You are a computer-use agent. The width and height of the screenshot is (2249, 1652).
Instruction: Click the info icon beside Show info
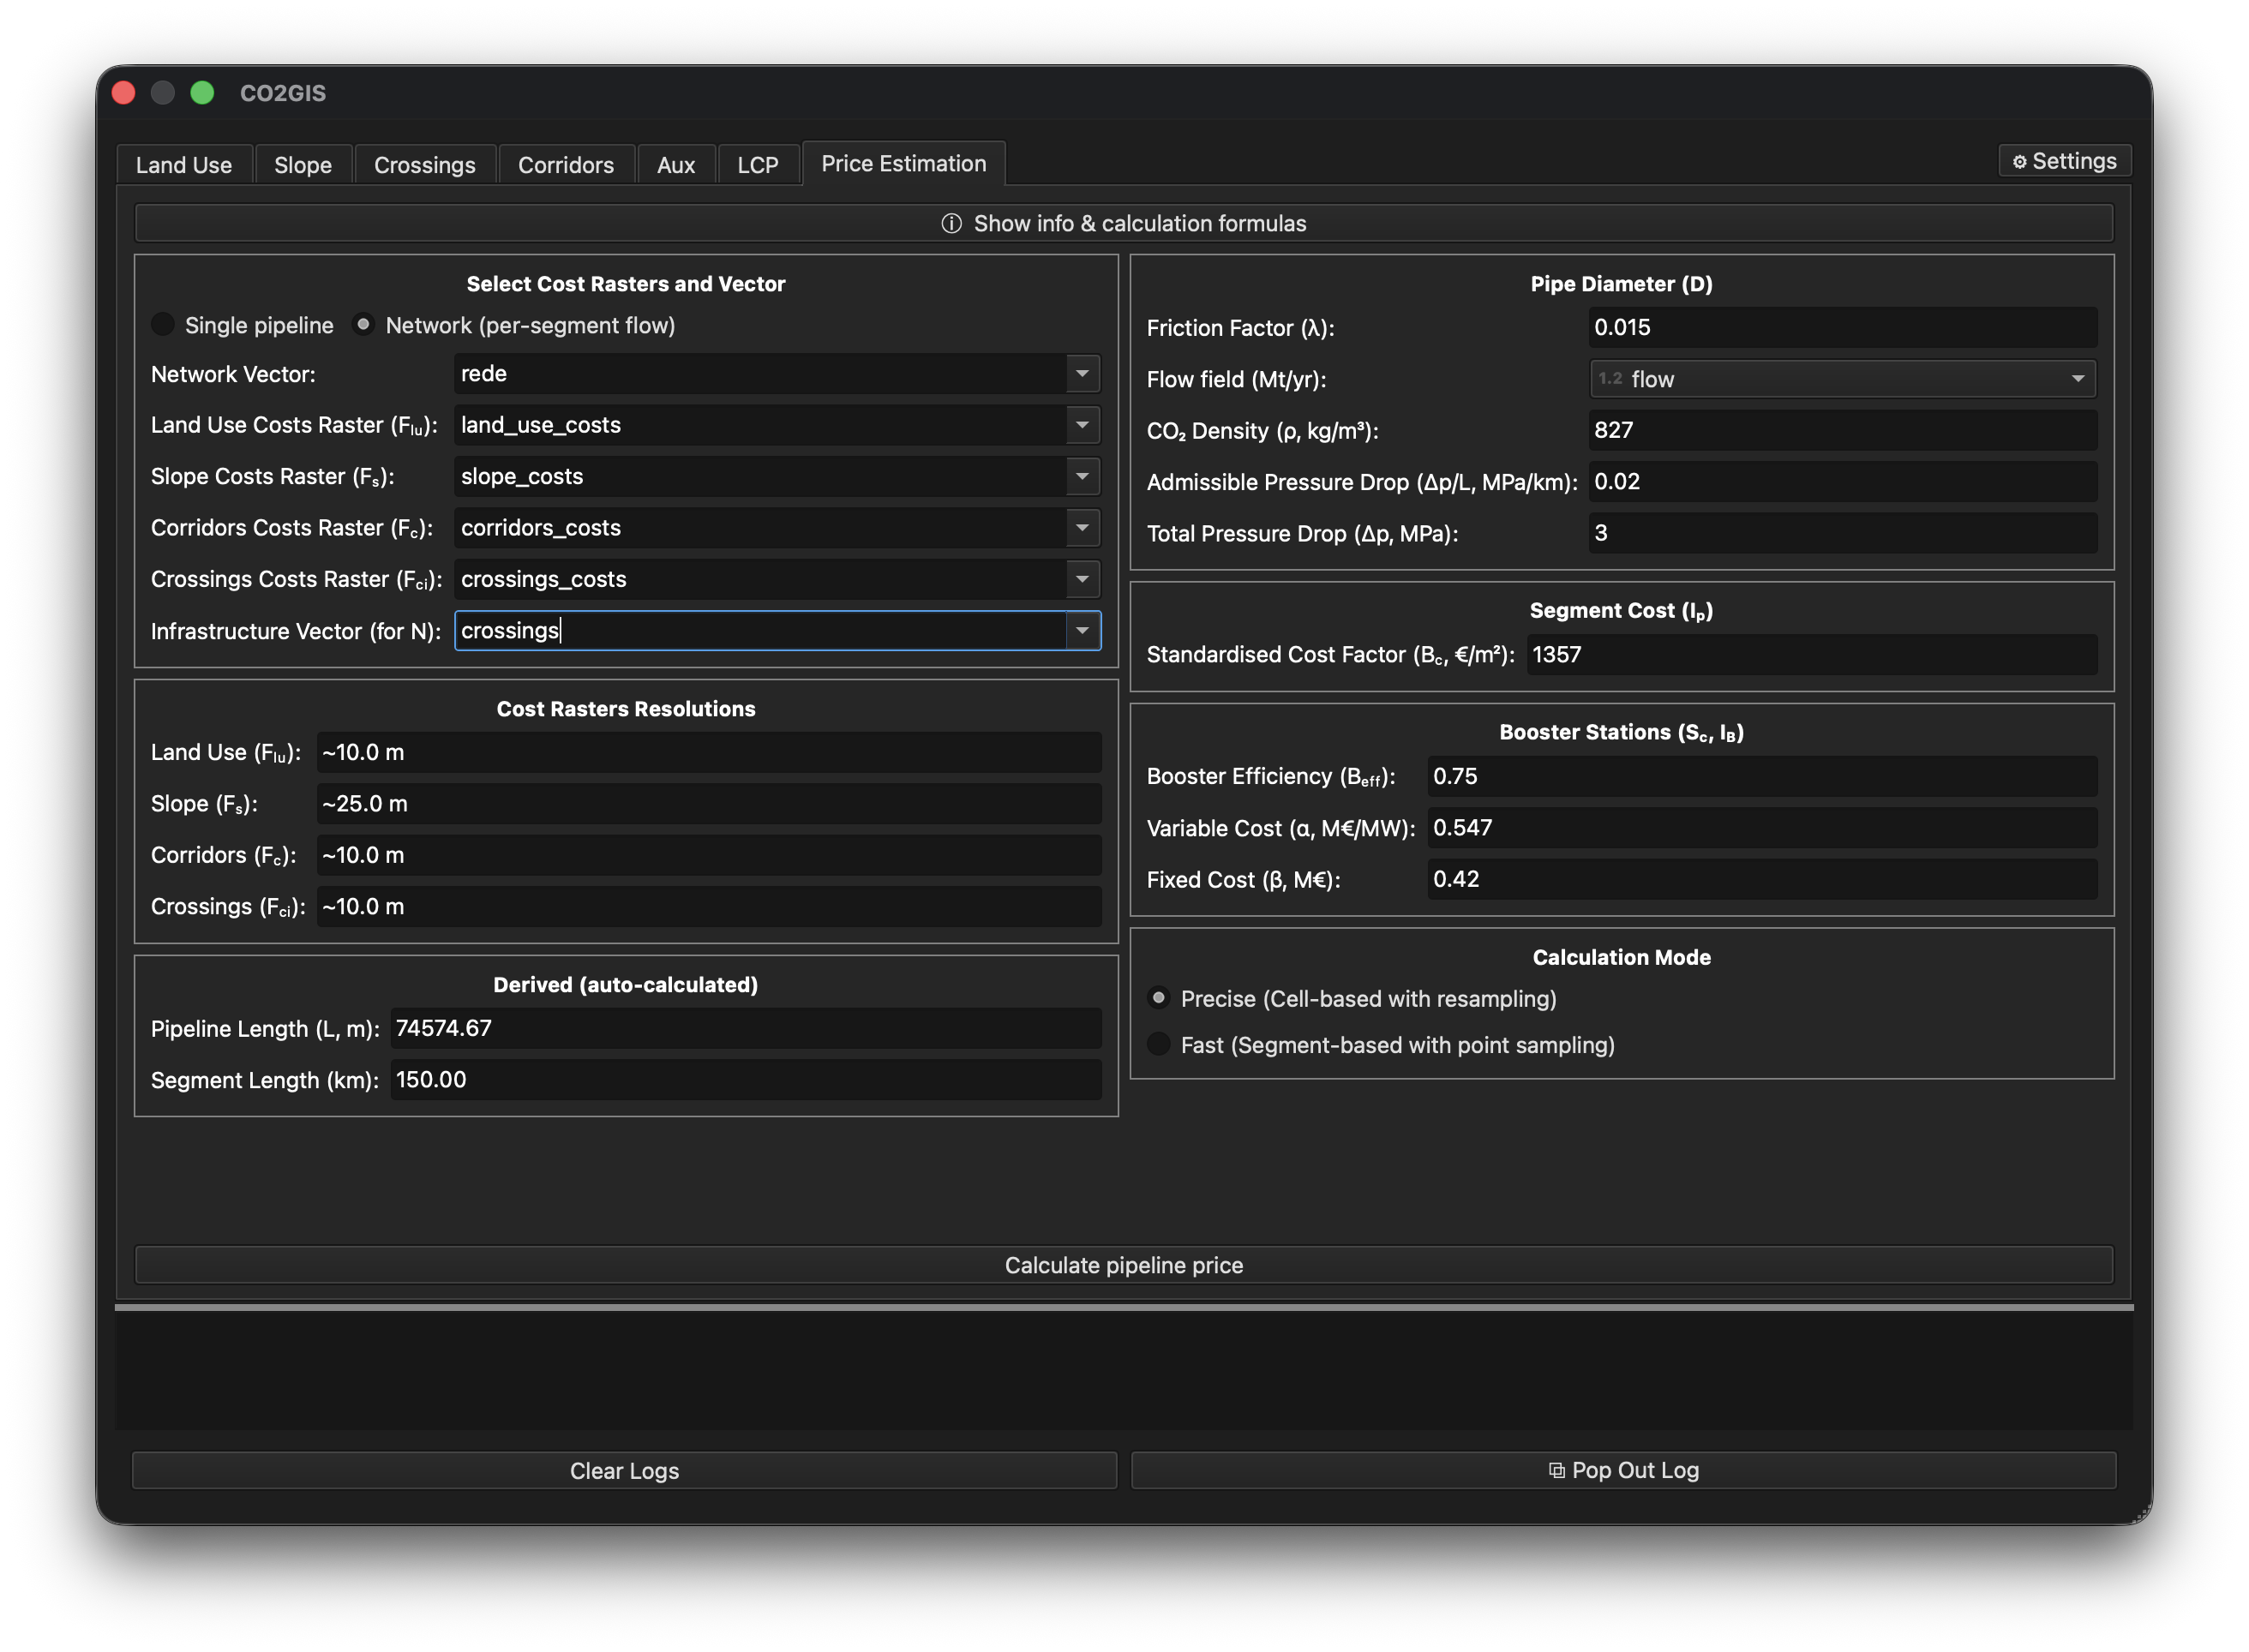[951, 223]
